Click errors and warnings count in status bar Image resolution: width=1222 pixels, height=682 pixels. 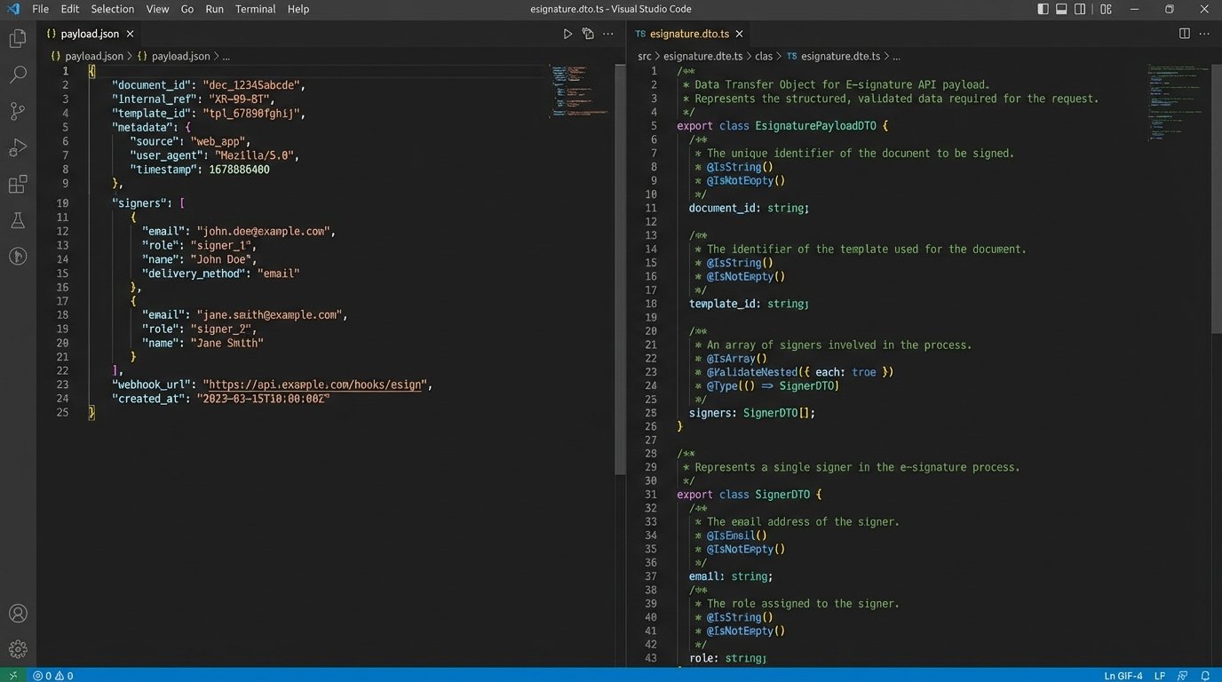click(x=53, y=676)
